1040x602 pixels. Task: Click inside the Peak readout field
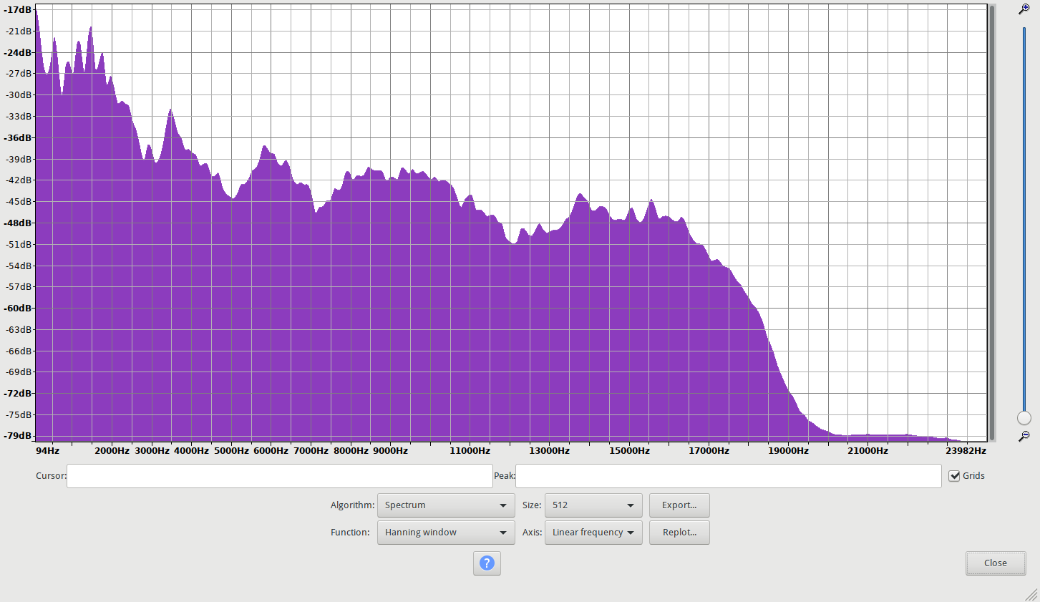click(x=729, y=476)
